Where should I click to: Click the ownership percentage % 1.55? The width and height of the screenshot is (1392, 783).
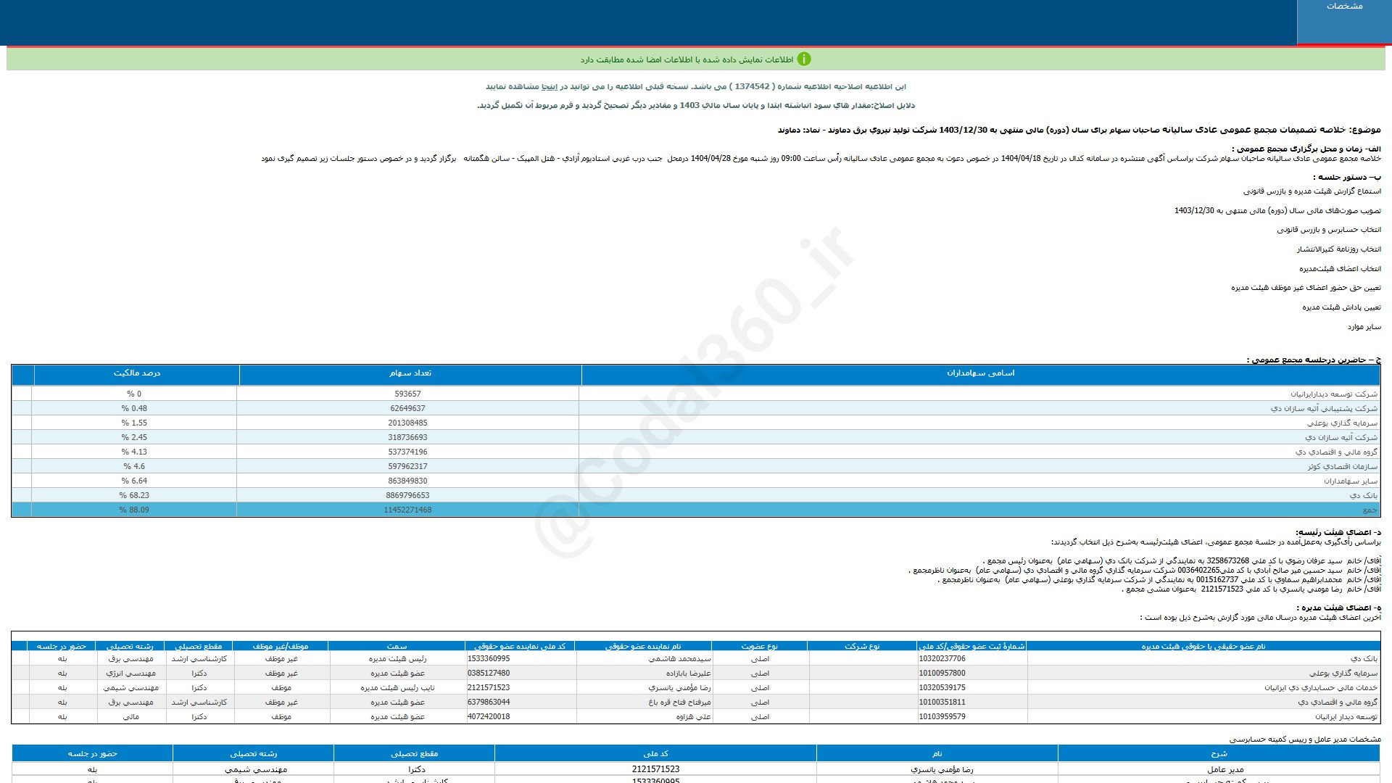[134, 423]
